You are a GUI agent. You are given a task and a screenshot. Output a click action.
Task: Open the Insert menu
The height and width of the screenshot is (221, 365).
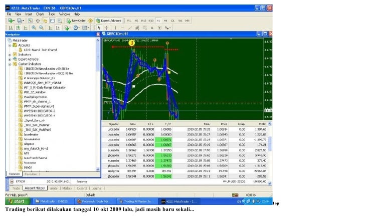[29, 14]
